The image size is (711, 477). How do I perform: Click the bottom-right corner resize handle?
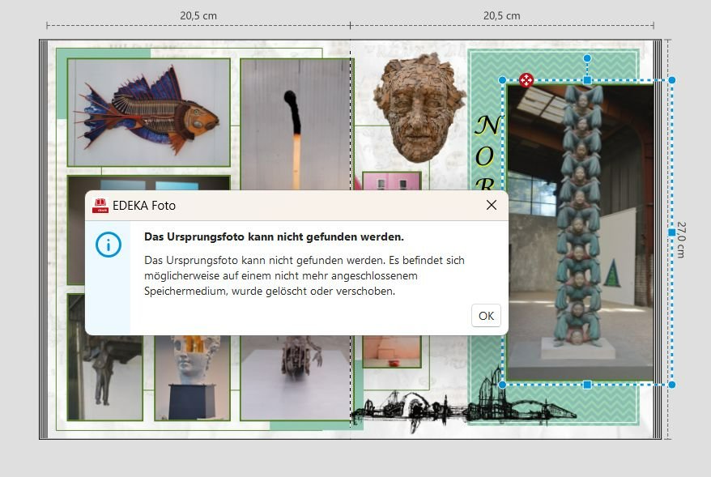pos(671,385)
